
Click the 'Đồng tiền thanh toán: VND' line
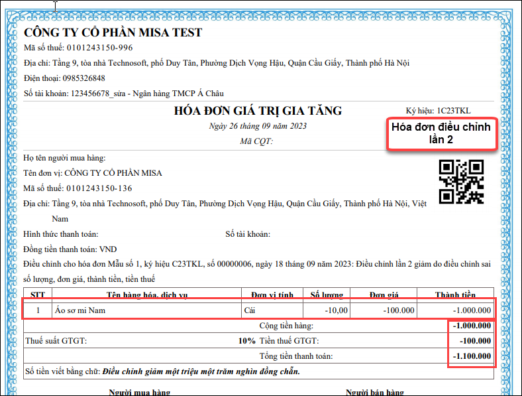pyautogui.click(x=70, y=250)
